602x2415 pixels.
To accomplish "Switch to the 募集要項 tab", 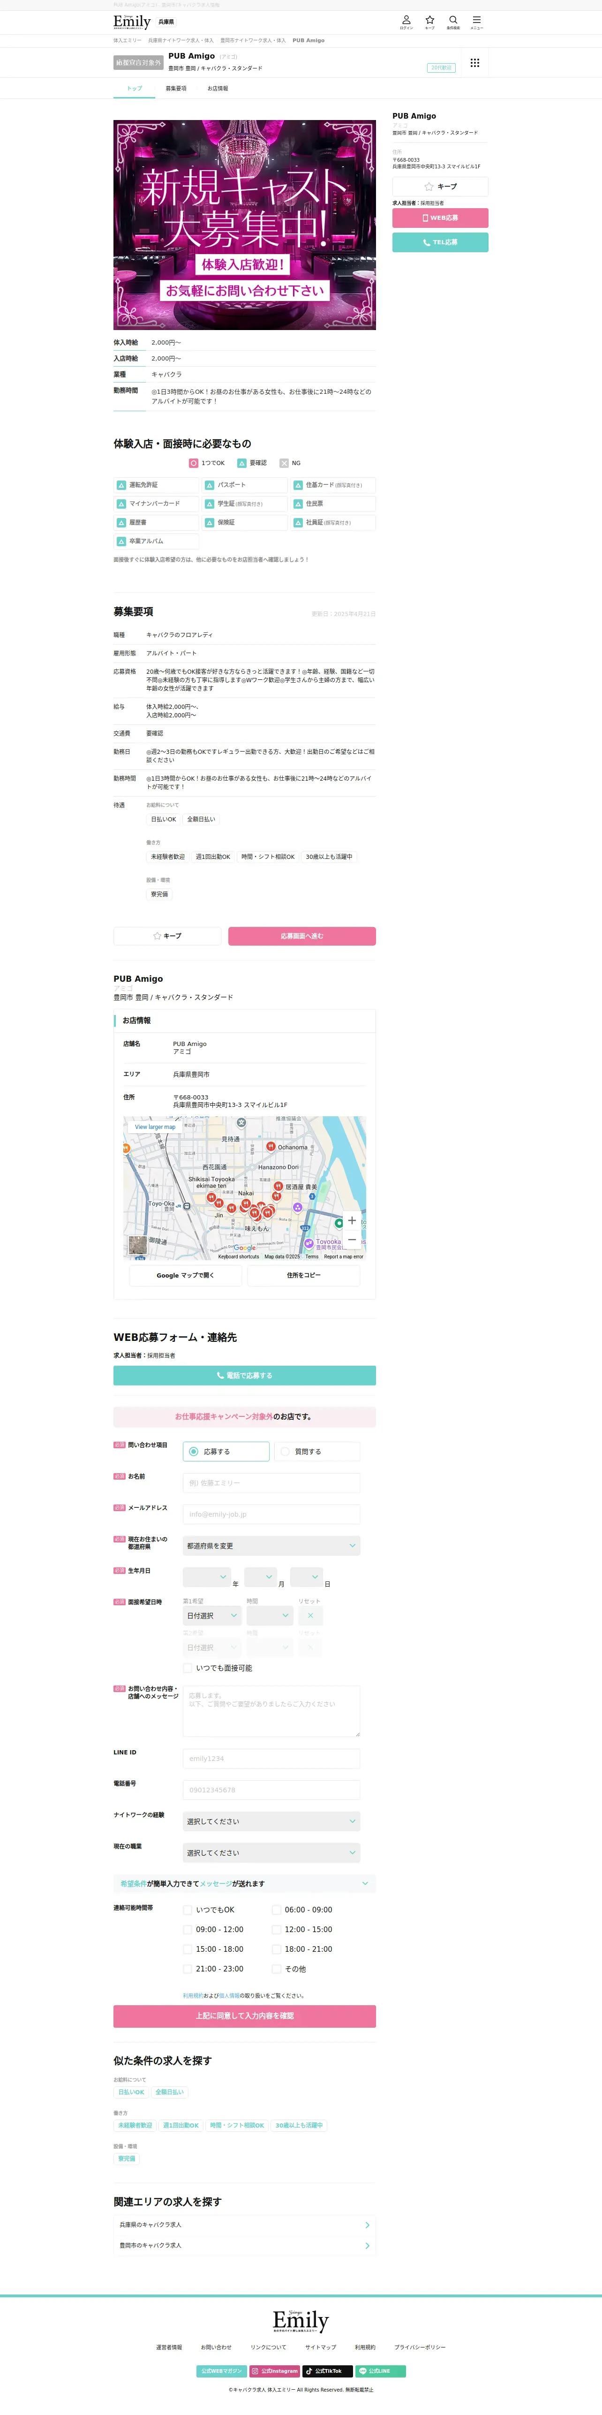I will [176, 88].
